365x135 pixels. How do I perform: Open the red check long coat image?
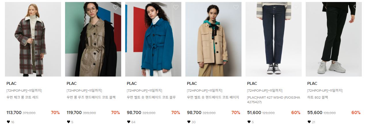tap(33, 39)
